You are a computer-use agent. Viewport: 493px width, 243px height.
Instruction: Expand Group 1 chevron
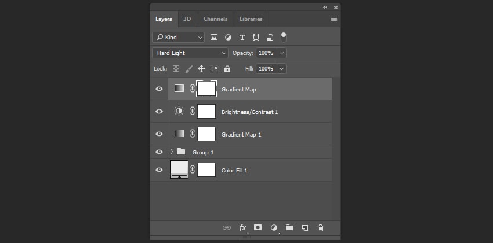point(171,152)
